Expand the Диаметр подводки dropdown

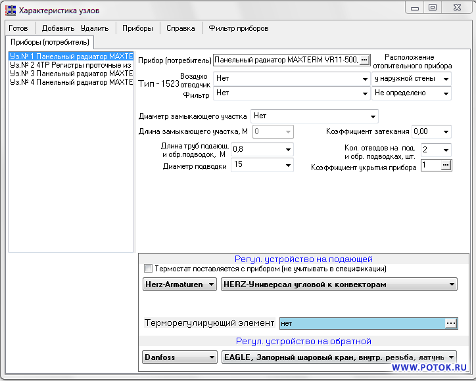point(287,166)
